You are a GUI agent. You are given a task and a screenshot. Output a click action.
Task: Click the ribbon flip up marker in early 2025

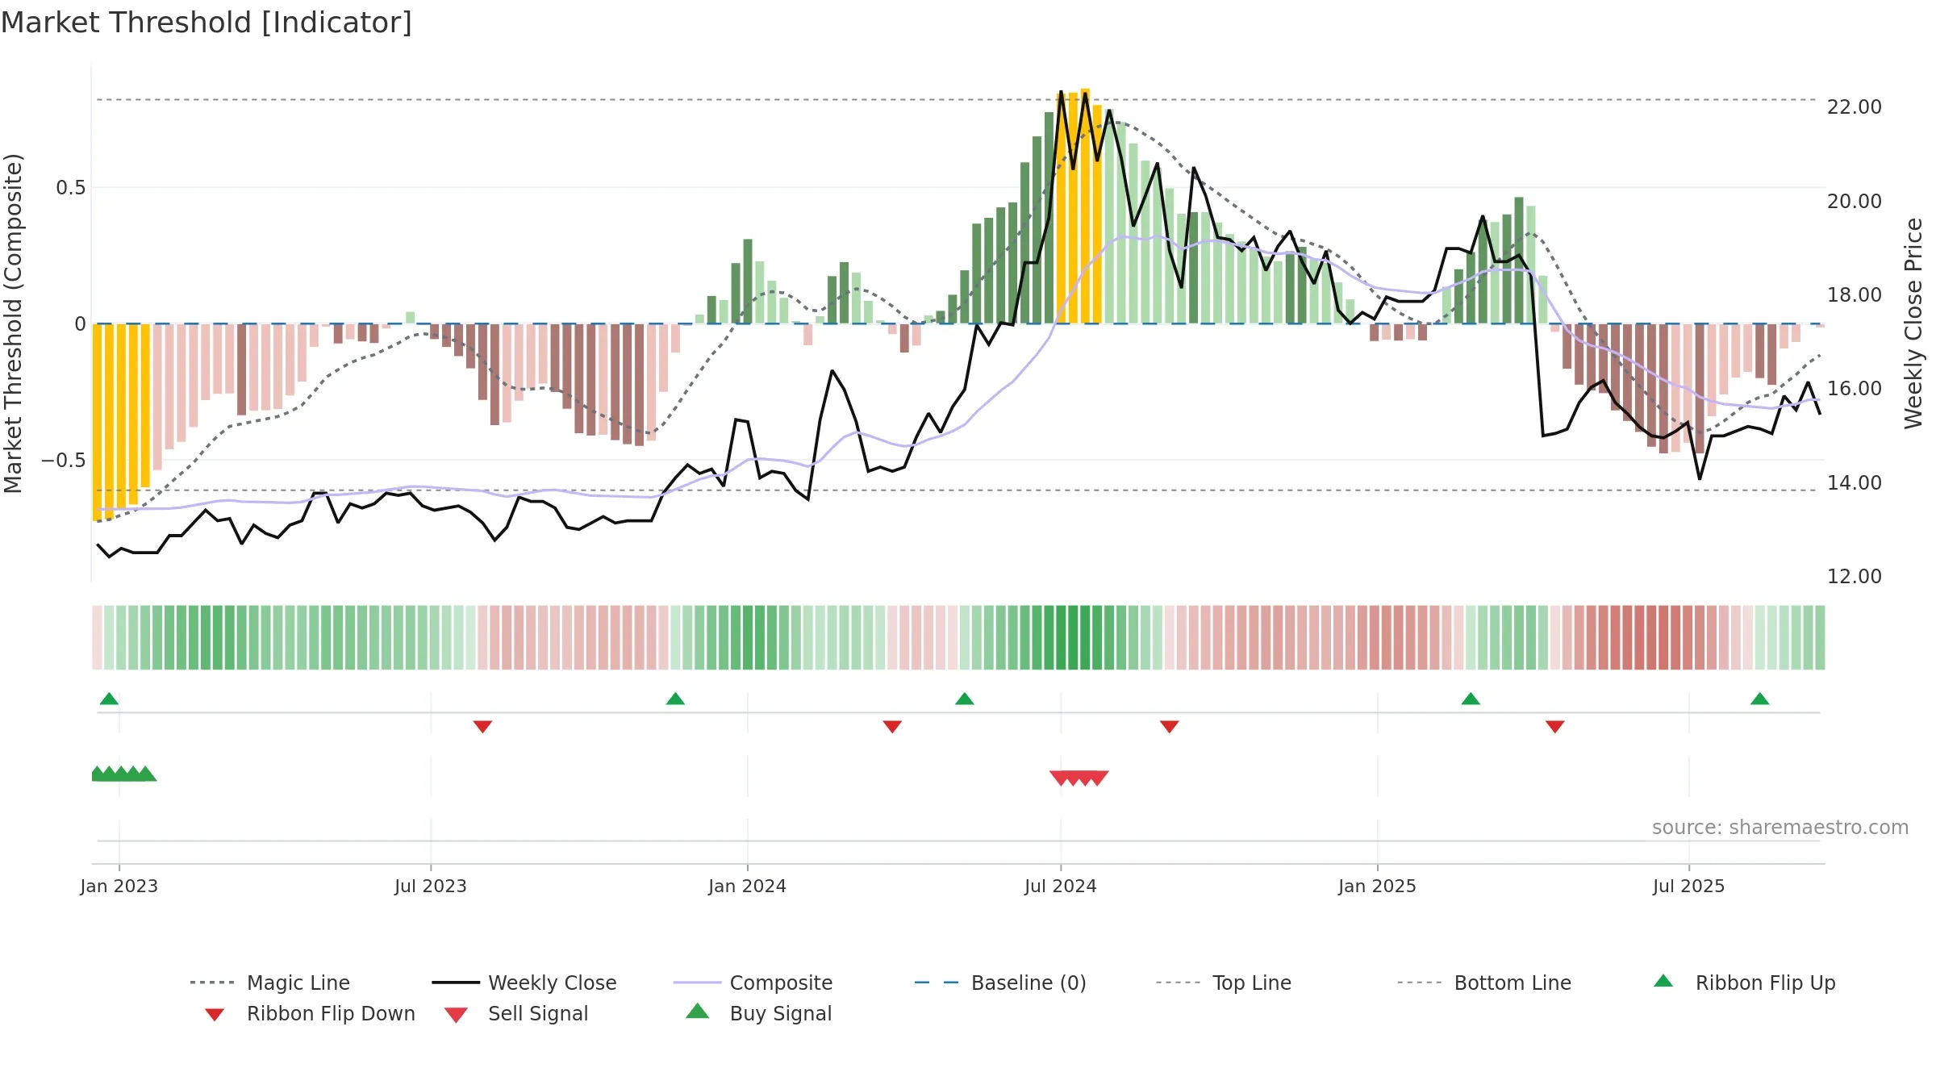[x=1471, y=699]
